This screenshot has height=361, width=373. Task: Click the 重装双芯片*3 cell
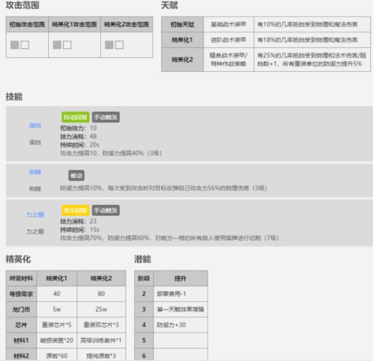[101, 325]
